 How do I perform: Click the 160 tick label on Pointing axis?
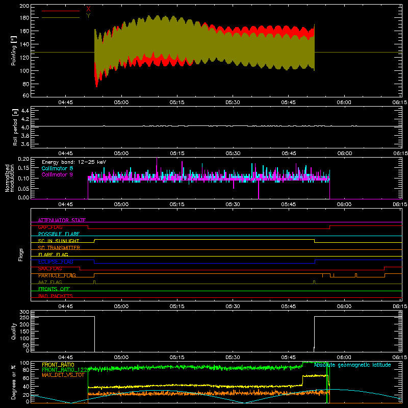coord(24,31)
